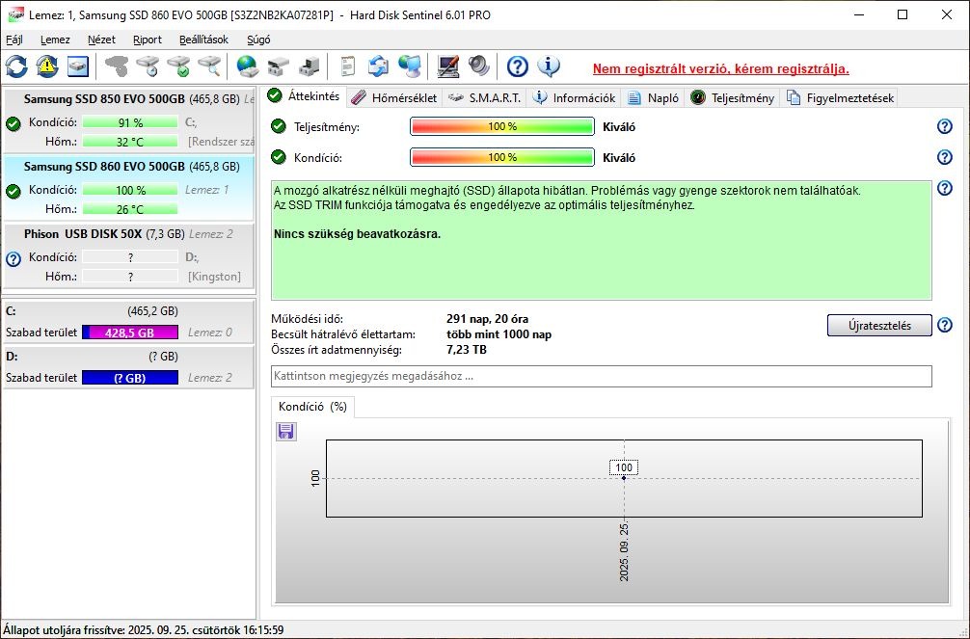The image size is (970, 639).
Task: Switch to the S.M.A.R.T. tab
Action: pos(484,97)
